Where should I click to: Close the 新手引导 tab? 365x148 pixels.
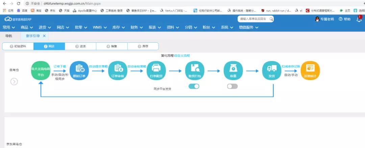click(44, 36)
